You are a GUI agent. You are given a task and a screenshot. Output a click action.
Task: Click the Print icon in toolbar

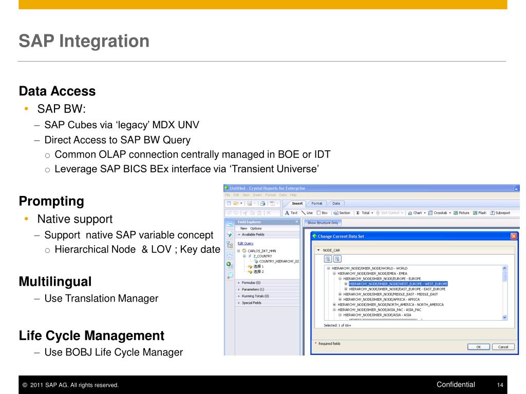coord(262,203)
